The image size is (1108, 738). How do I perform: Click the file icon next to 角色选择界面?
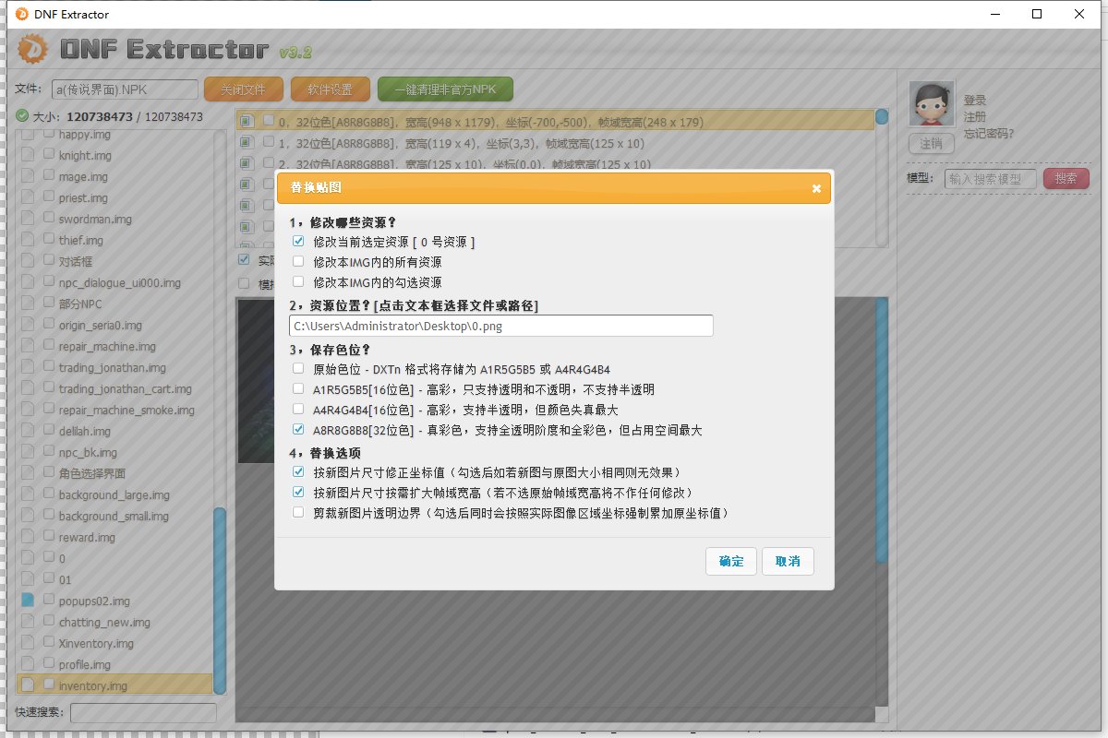(x=28, y=473)
